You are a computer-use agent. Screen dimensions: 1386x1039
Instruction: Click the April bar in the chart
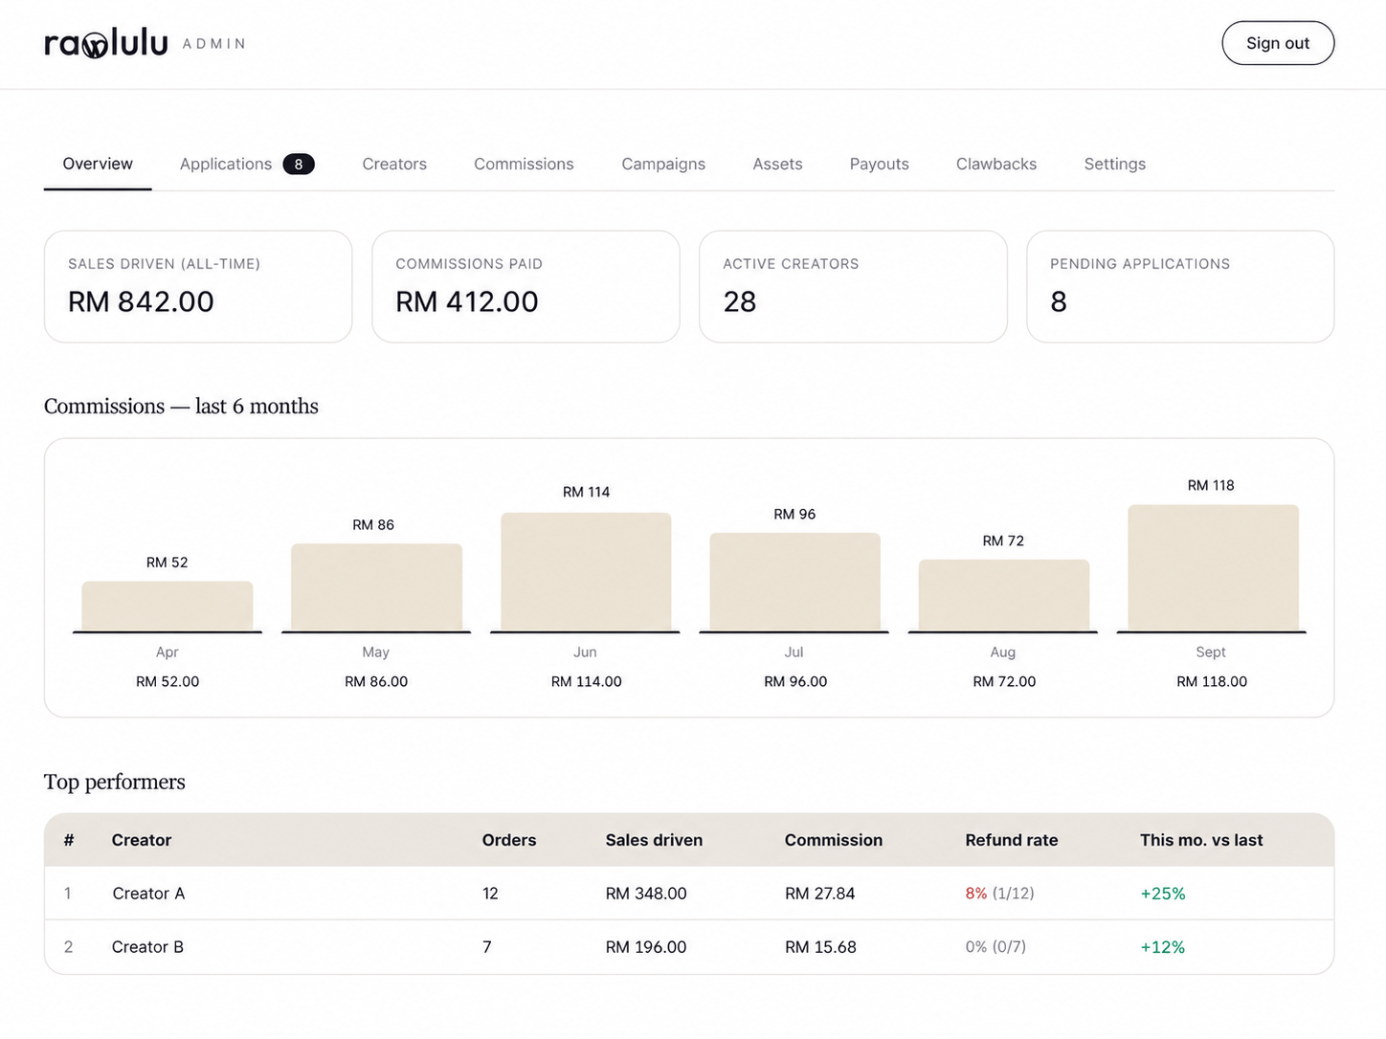click(x=168, y=606)
